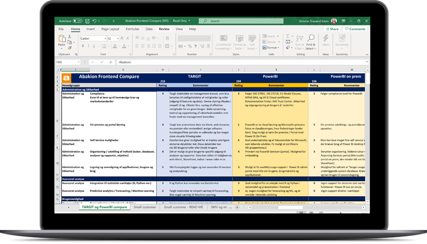This screenshot has height=244, width=427.
Task: Switch to the View tab
Action: pyautogui.click(x=179, y=29)
